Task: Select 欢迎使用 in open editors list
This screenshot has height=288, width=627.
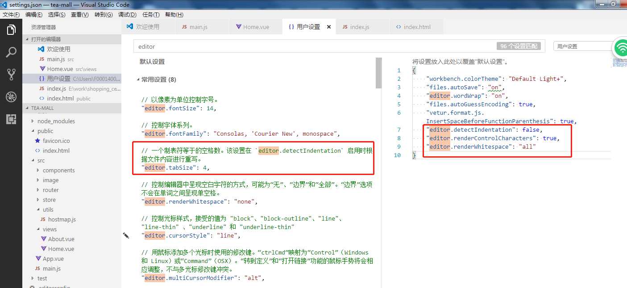Action: pos(72,49)
